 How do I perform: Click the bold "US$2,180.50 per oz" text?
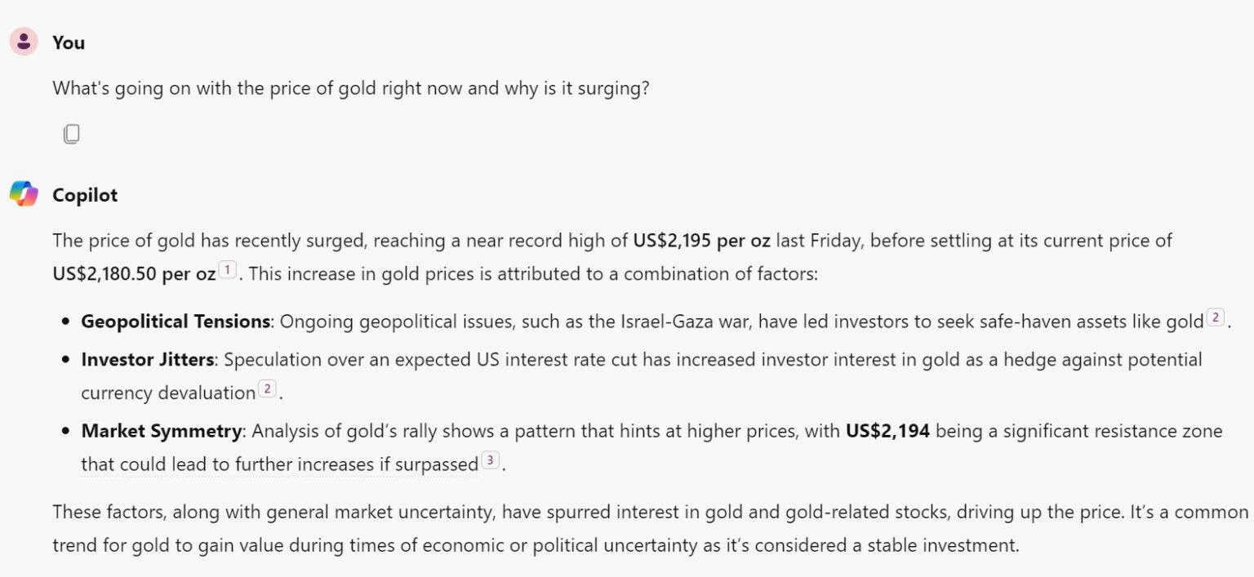coord(134,273)
